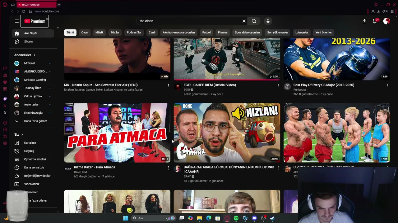
Task: Open the upload video button
Action: (364, 21)
